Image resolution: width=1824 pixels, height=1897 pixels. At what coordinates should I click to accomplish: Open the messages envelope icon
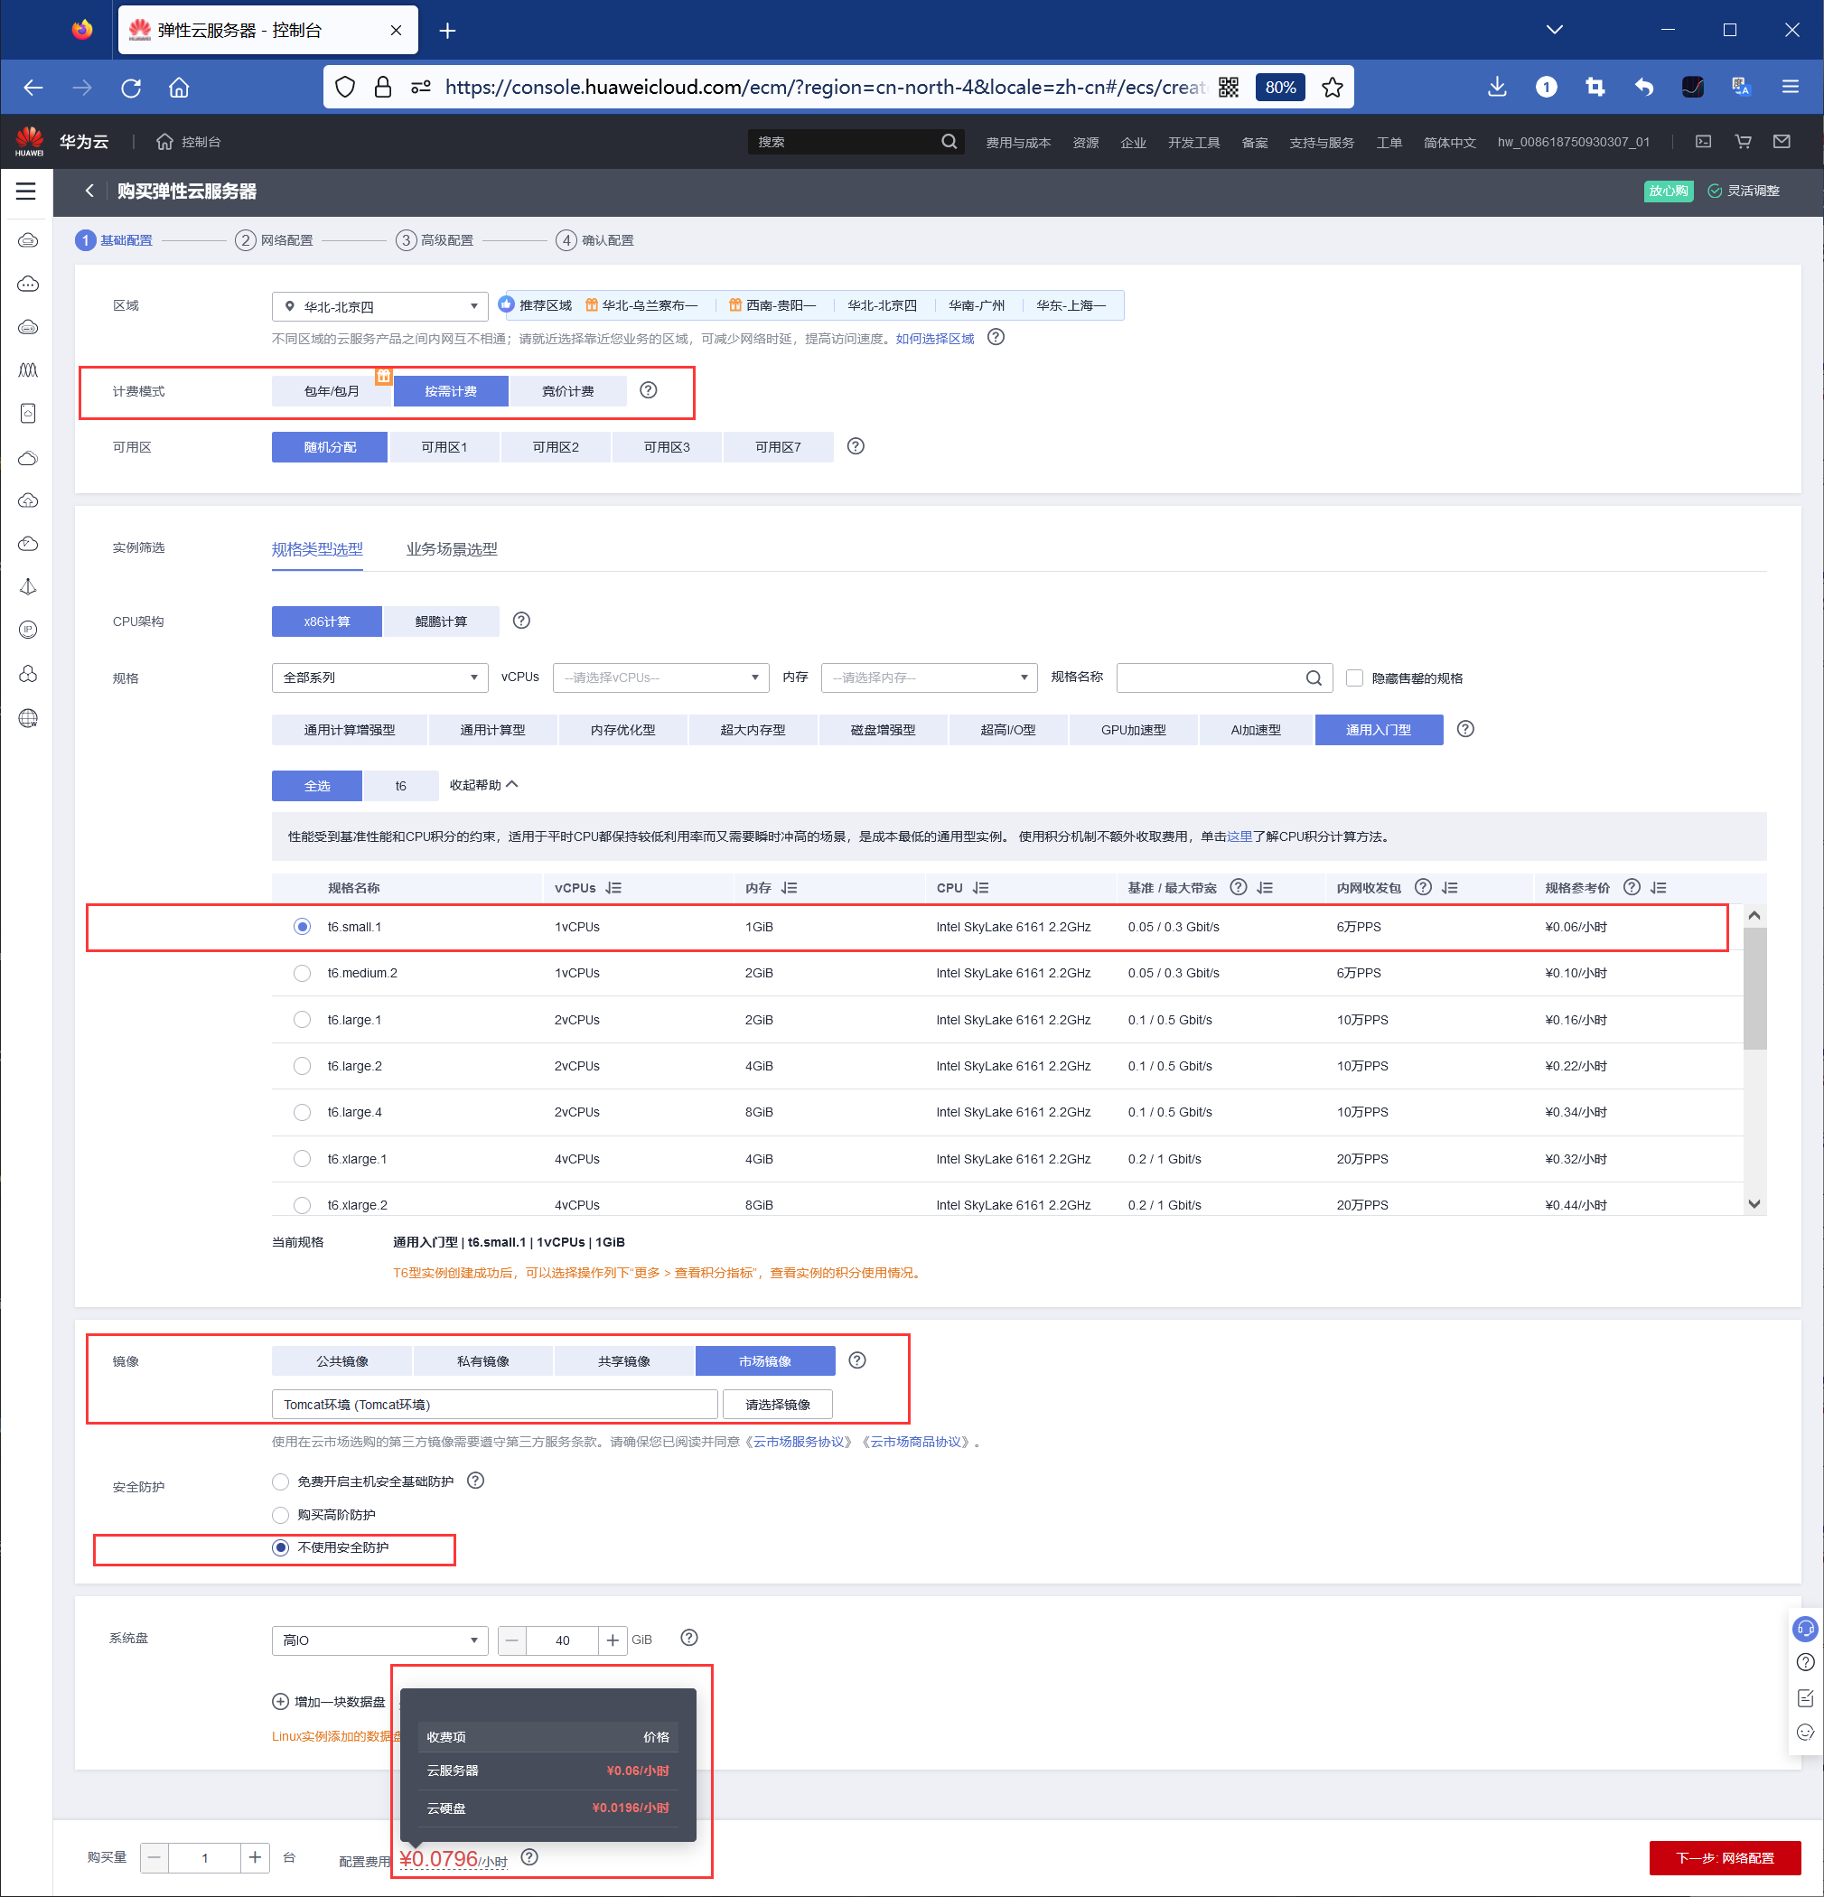(x=1782, y=143)
